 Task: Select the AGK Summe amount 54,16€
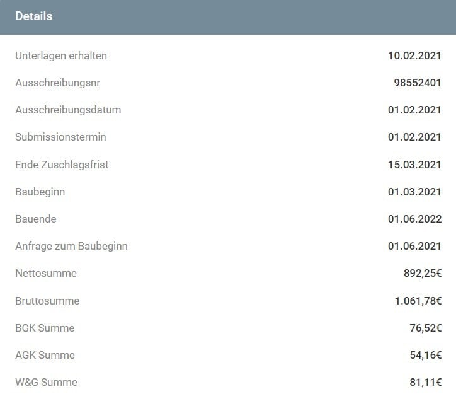tap(425, 355)
